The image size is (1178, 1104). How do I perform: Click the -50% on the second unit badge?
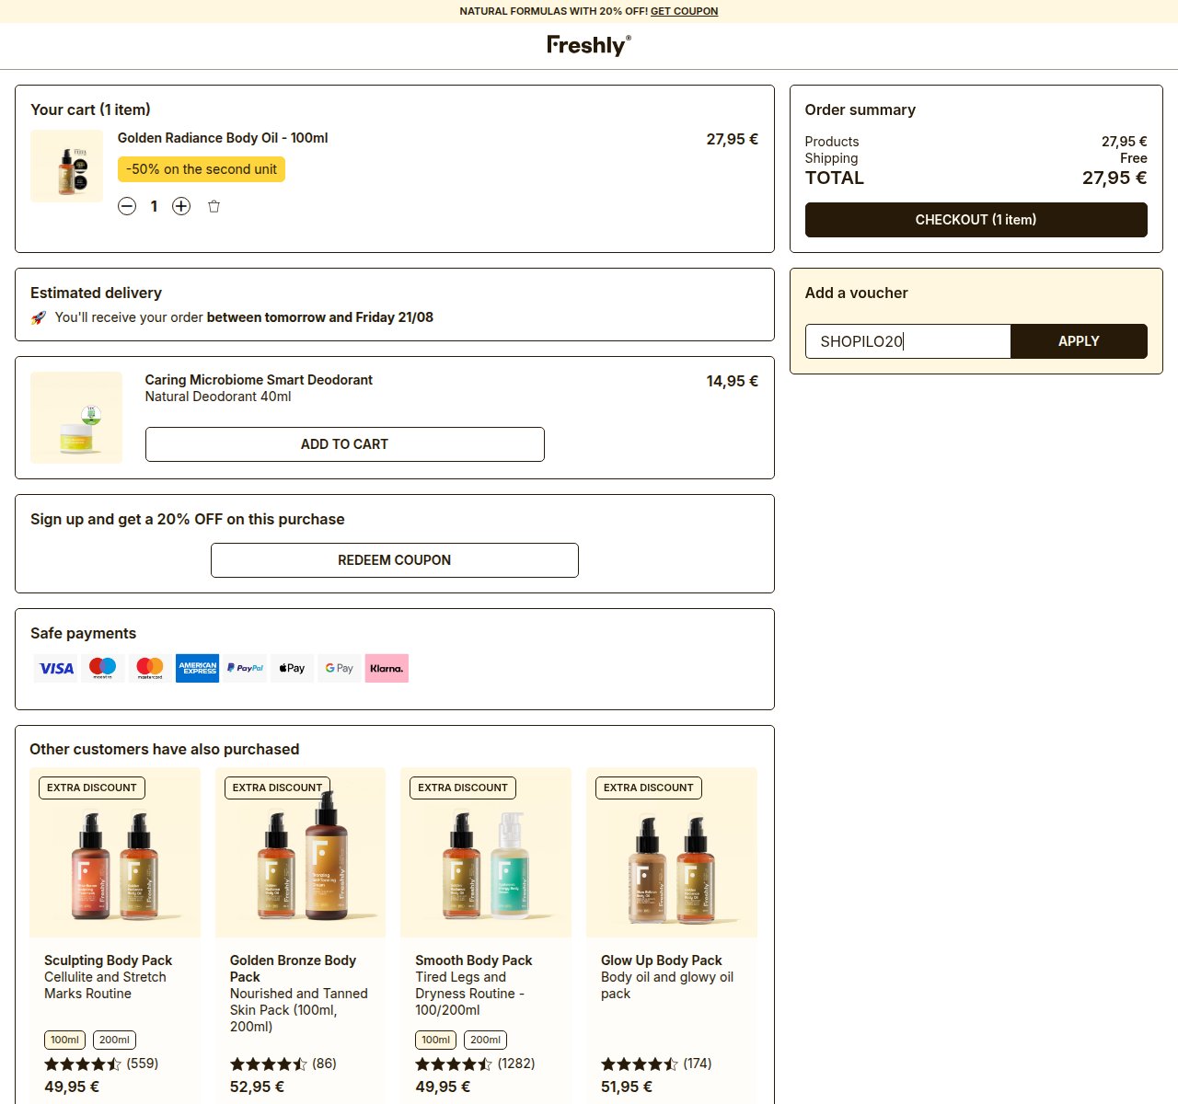202,169
